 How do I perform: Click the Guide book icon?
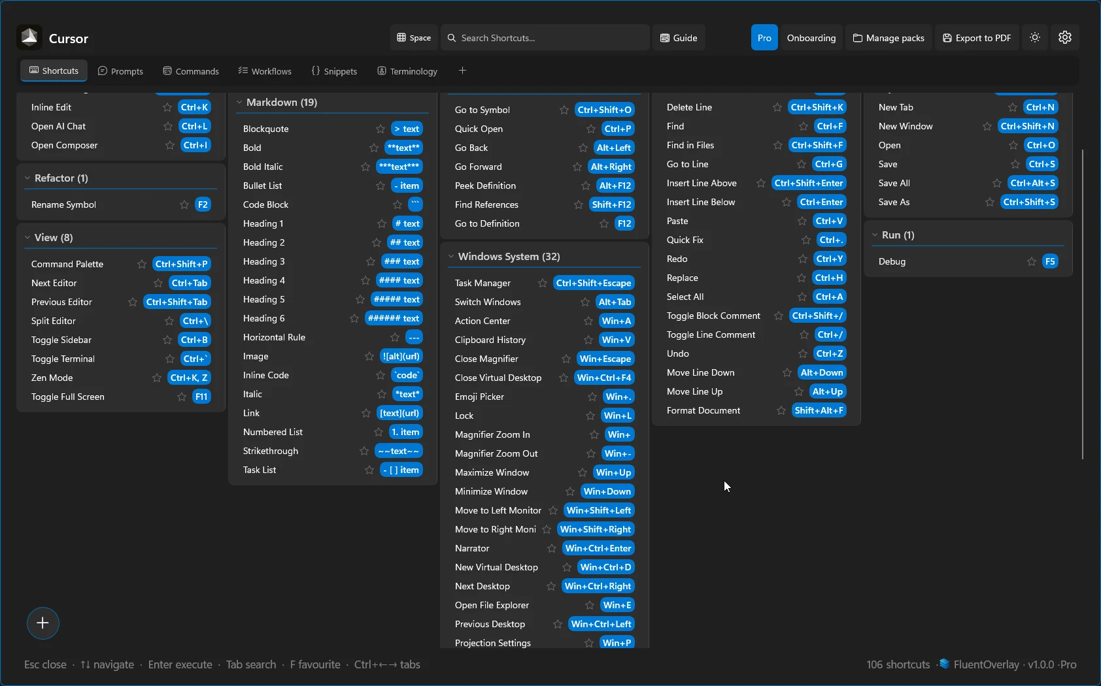tap(666, 37)
